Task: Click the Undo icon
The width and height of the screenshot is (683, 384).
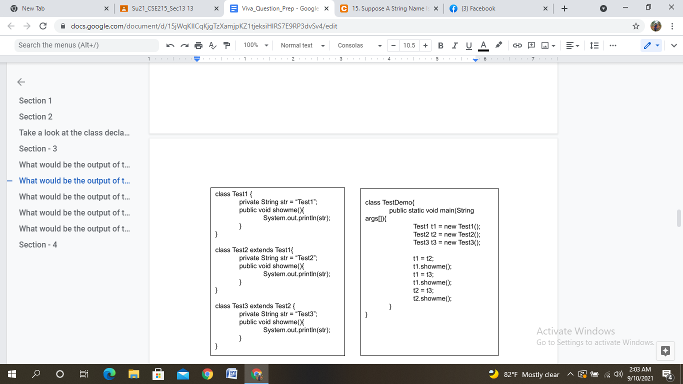Action: click(x=170, y=45)
